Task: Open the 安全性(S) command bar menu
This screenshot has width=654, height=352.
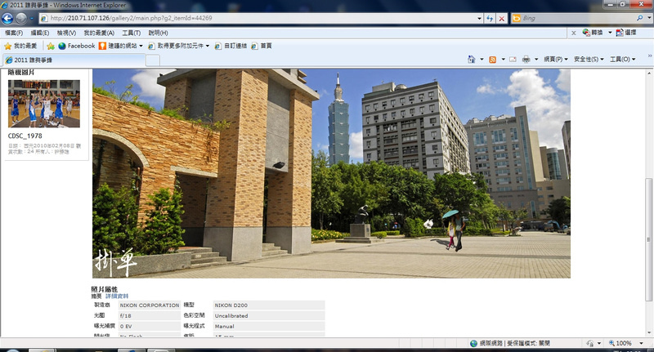Action: (x=589, y=59)
